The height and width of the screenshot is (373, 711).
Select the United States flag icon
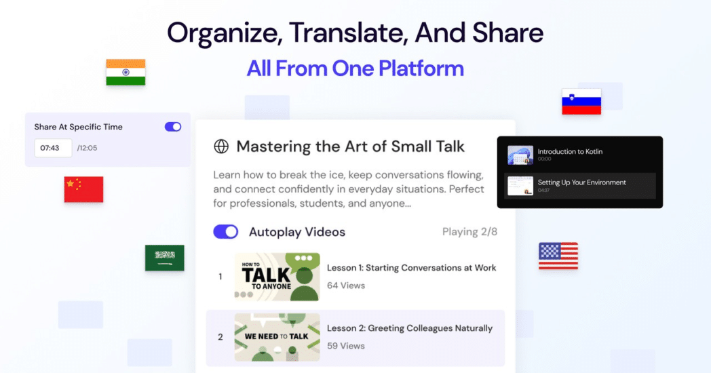pyautogui.click(x=558, y=256)
